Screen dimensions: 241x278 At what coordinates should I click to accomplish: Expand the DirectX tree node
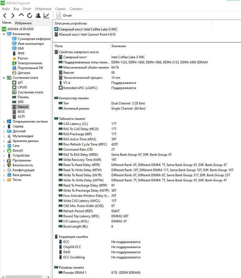[4, 150]
